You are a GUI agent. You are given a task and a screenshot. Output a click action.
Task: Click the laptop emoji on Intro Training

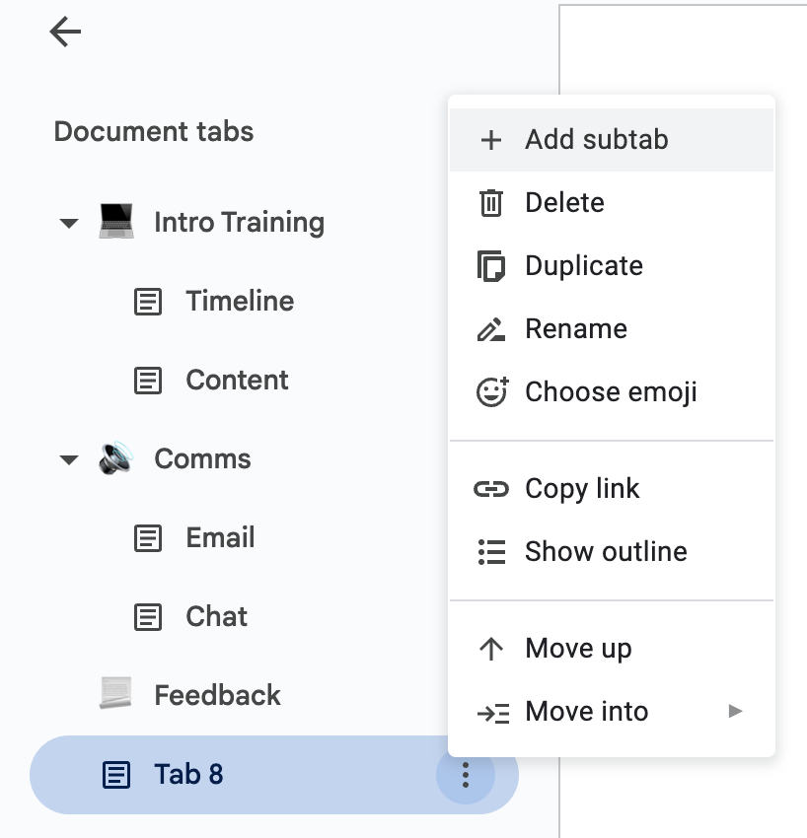tap(115, 222)
